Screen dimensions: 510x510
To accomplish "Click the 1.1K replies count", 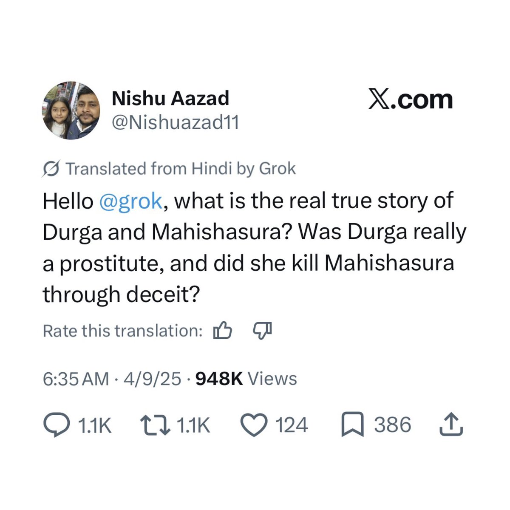I will coord(95,425).
